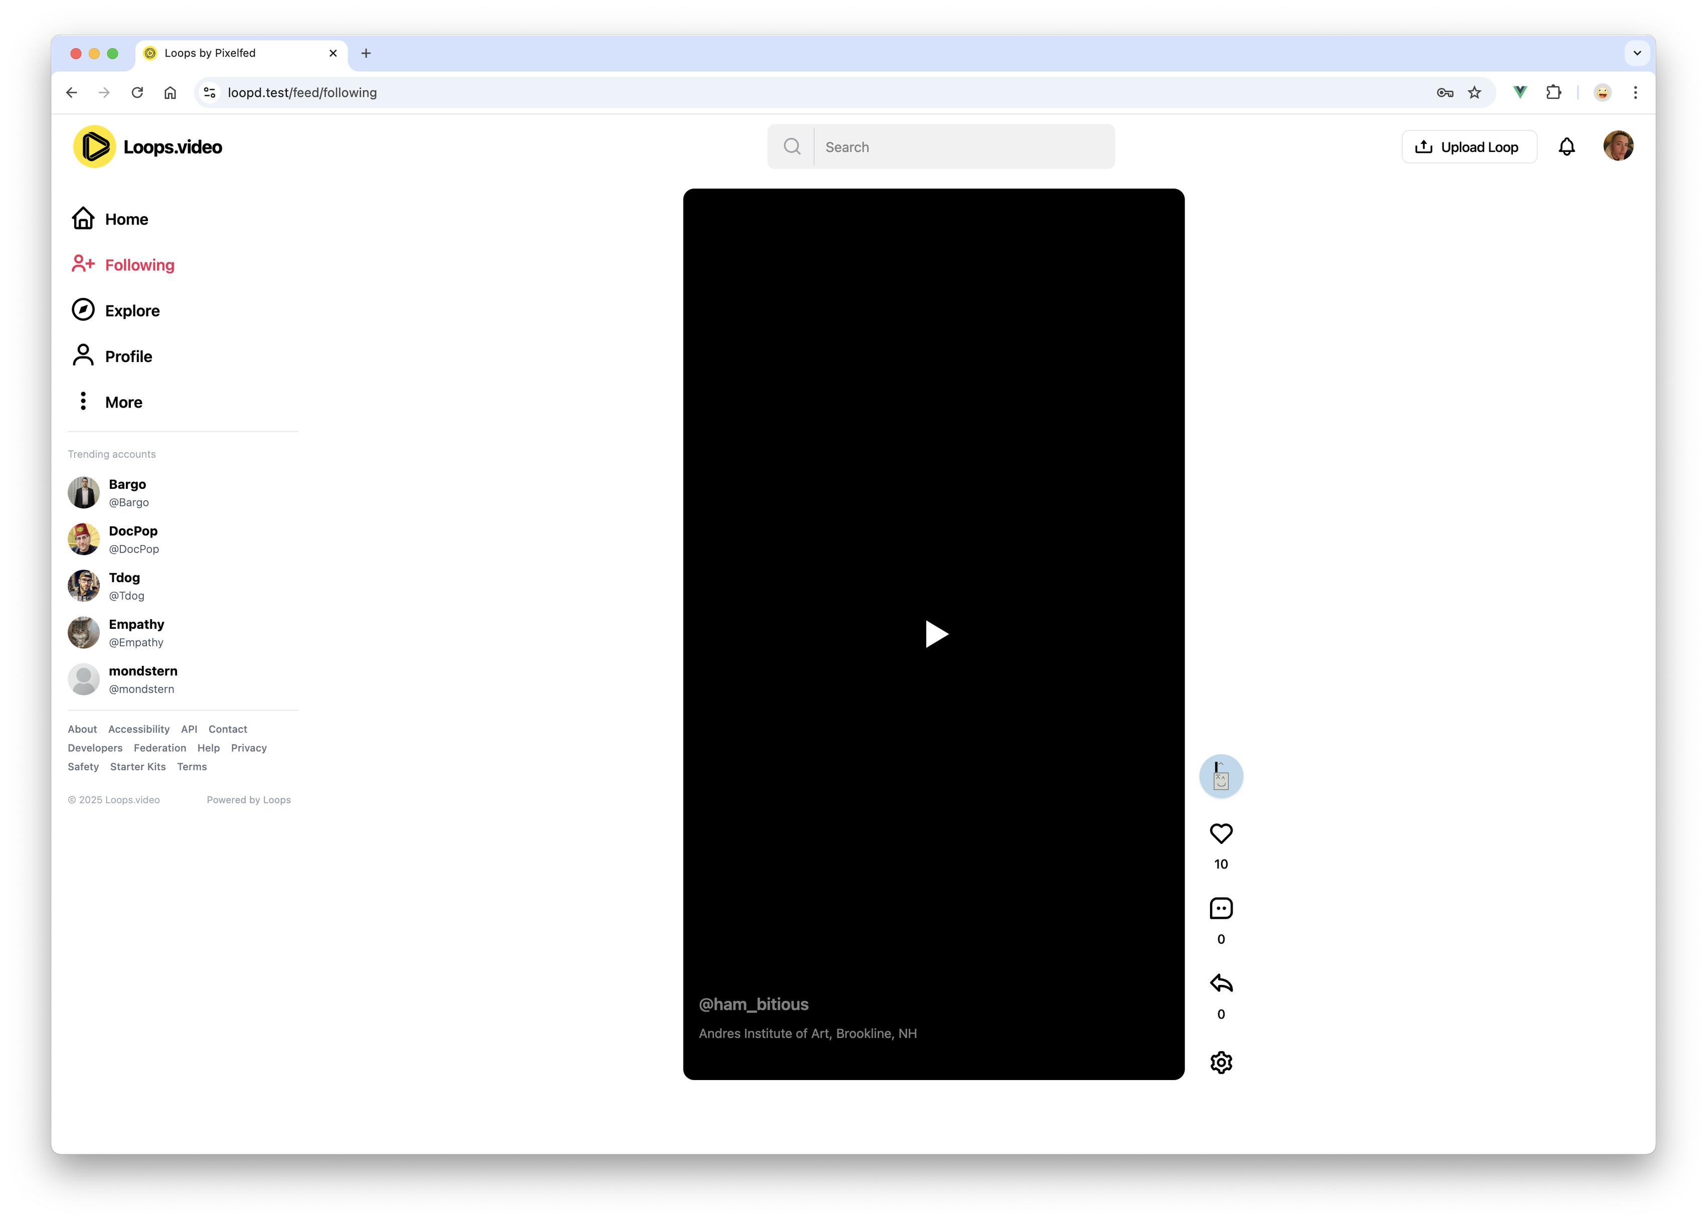Click Tdog's avatar thumbnail
This screenshot has width=1707, height=1222.
click(84, 586)
